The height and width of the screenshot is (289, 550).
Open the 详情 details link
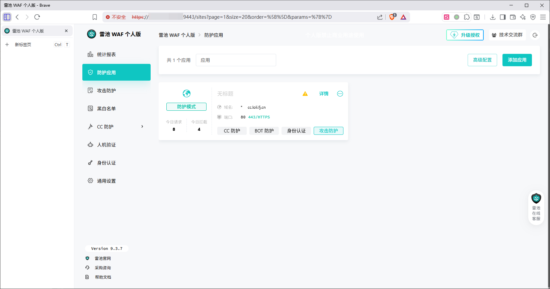324,94
